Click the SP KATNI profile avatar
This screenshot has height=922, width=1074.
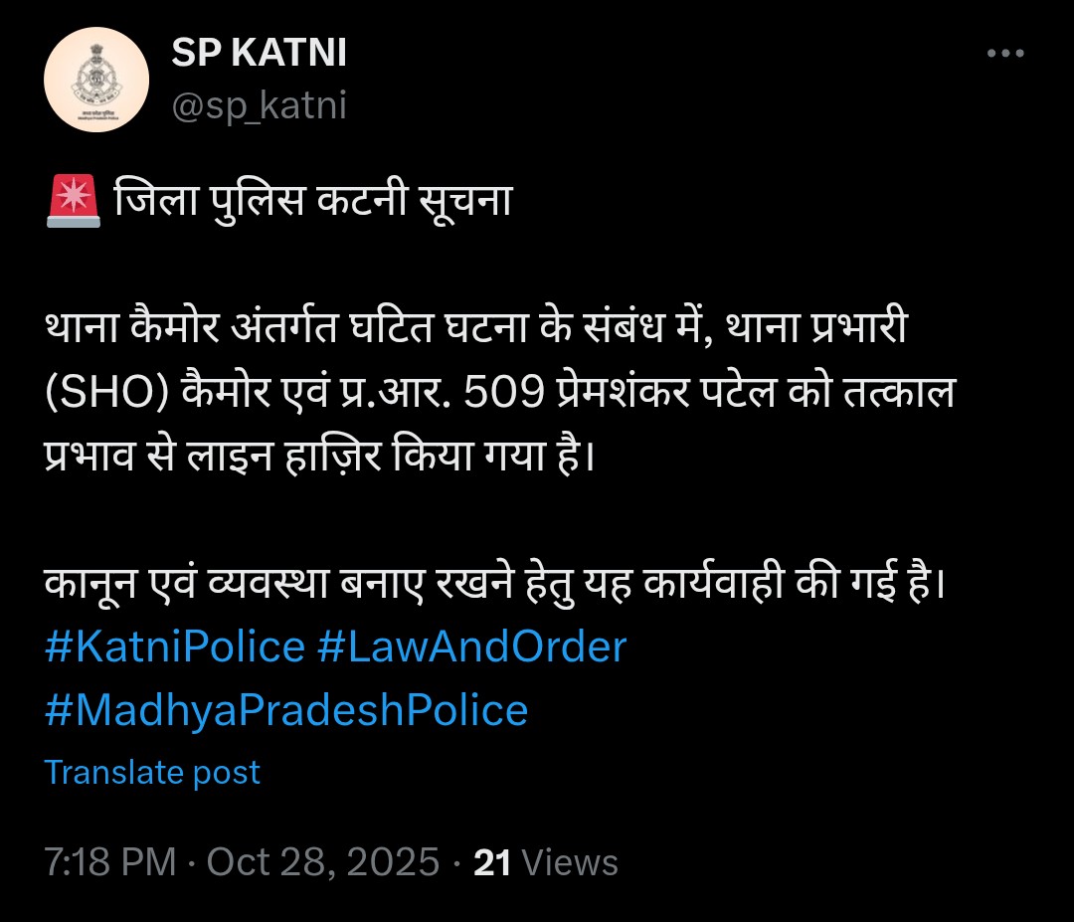96,79
